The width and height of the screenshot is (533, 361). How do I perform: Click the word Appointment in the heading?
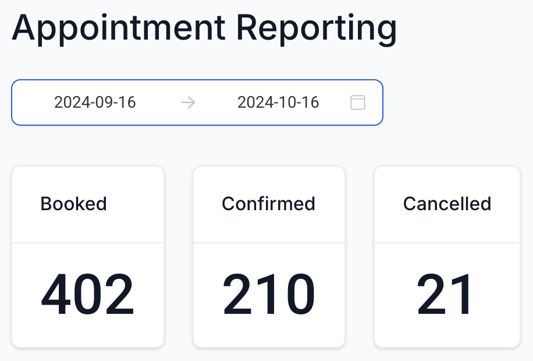click(118, 27)
